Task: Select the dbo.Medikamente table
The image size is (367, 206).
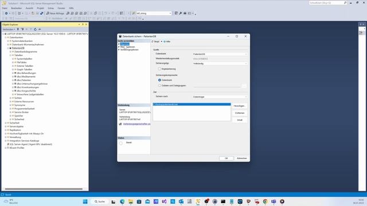Action: click(26, 77)
